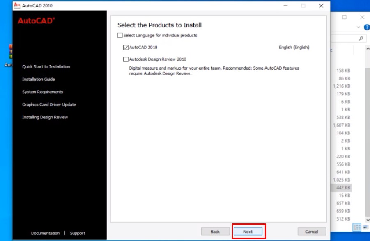
Task: Open Graphics Card Driver Update link
Action: click(49, 105)
